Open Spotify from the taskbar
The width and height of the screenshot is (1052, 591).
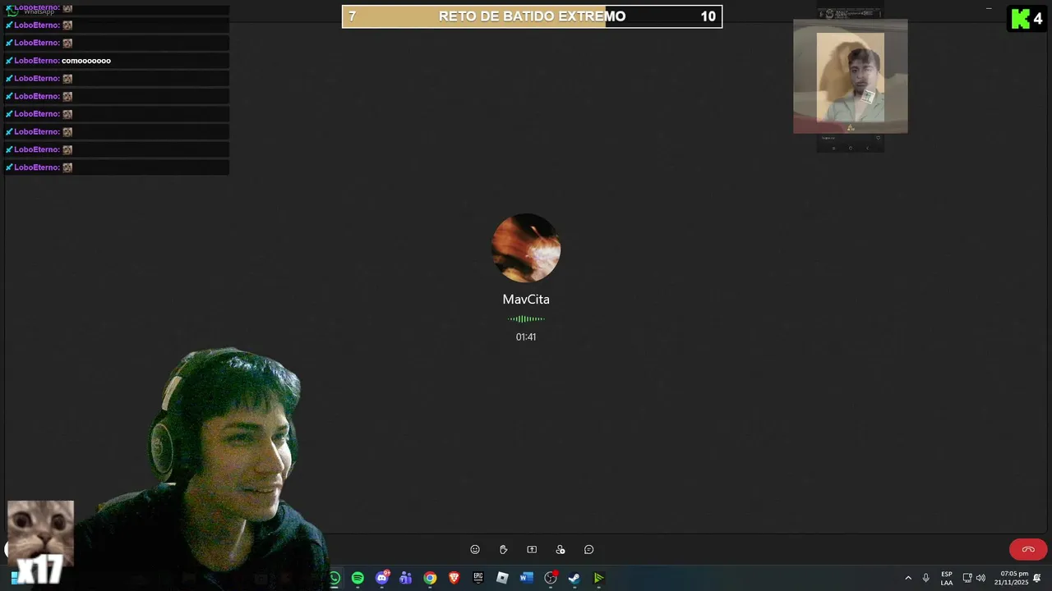(358, 578)
